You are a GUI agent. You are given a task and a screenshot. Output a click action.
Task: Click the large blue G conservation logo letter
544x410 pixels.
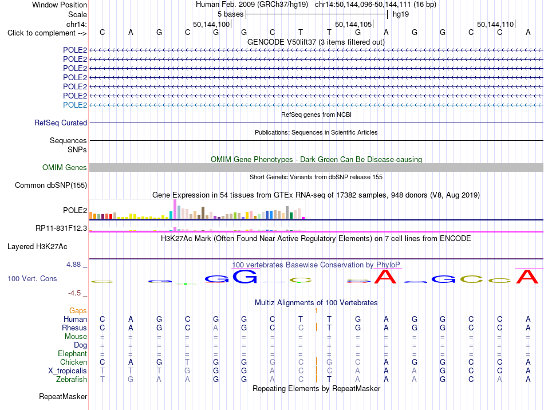point(245,277)
